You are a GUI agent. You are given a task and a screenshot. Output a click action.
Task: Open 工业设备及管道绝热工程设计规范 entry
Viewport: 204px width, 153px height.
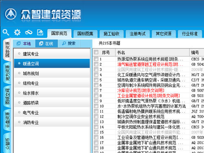(x=150, y=137)
